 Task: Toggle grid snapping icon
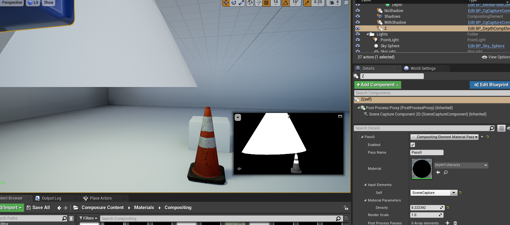pos(266,3)
